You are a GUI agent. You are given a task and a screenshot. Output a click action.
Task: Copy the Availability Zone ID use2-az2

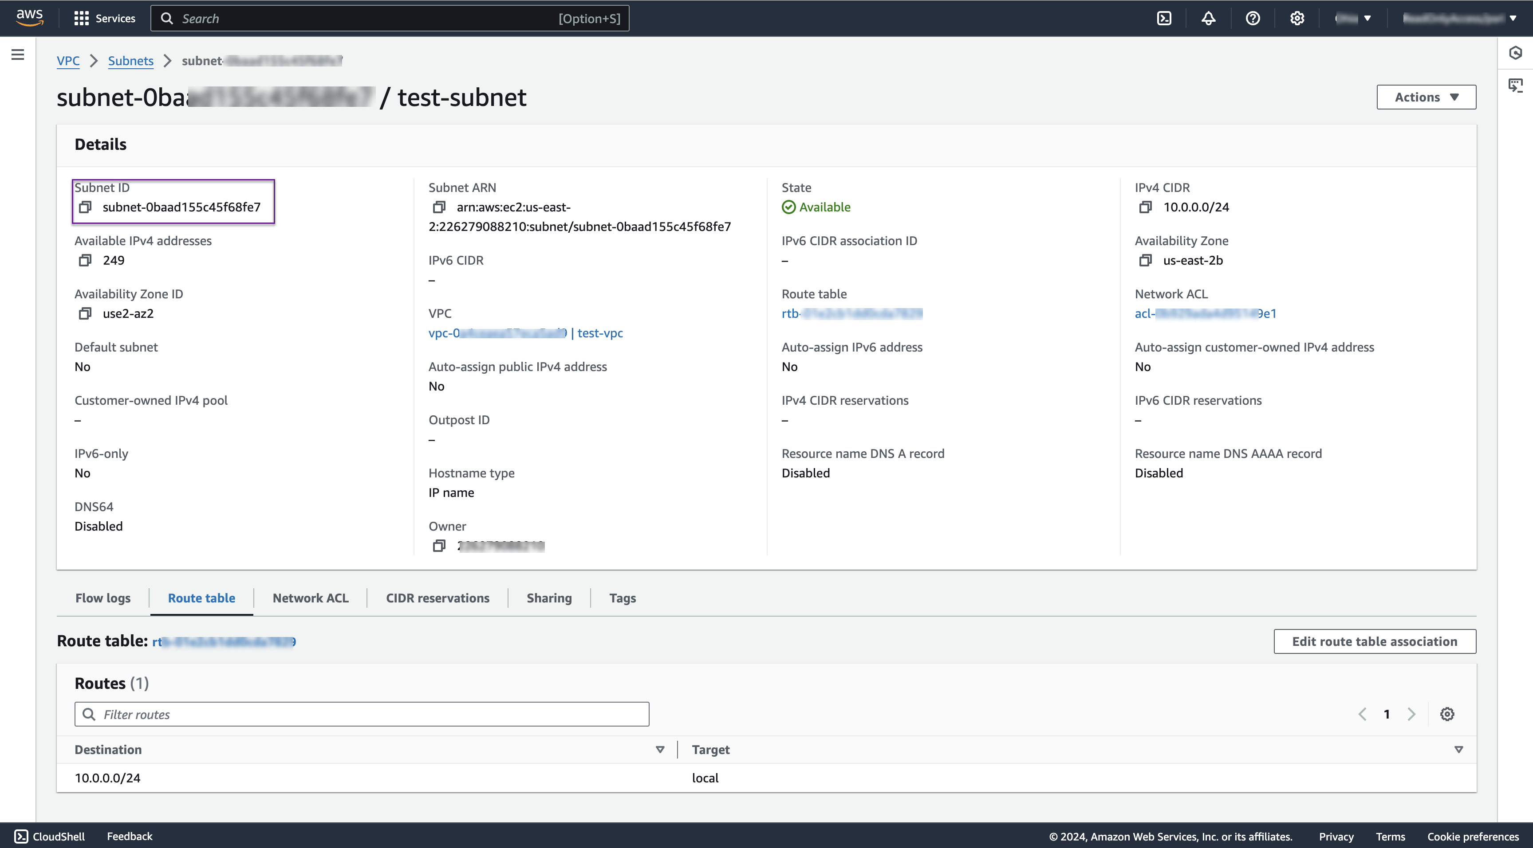pyautogui.click(x=85, y=313)
